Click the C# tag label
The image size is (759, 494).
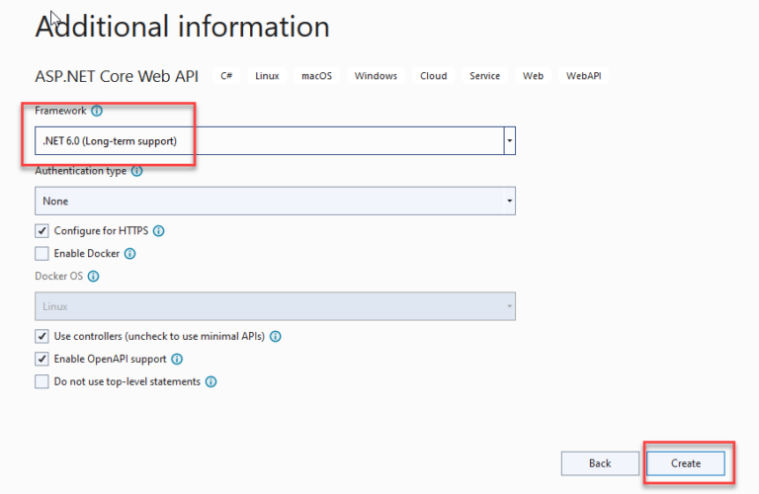click(x=226, y=76)
